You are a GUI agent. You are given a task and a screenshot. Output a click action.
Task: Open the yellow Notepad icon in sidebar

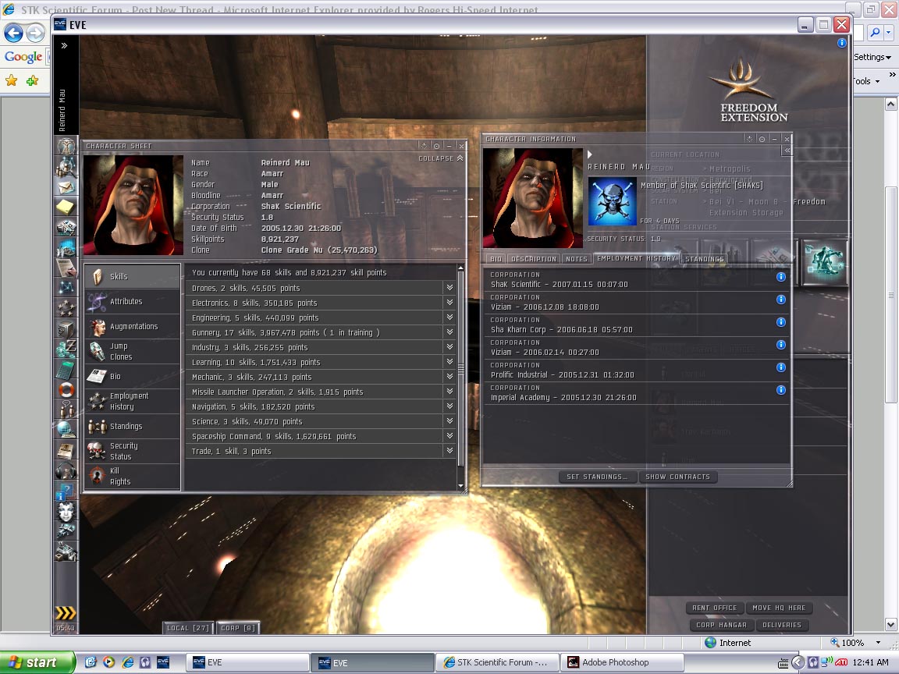click(66, 206)
